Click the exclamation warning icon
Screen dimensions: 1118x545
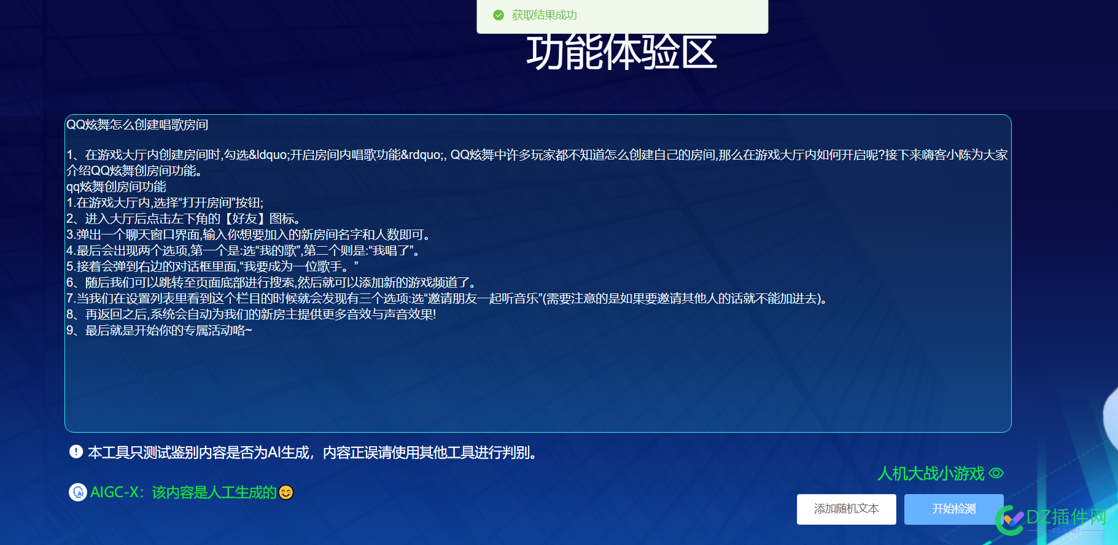tap(76, 452)
